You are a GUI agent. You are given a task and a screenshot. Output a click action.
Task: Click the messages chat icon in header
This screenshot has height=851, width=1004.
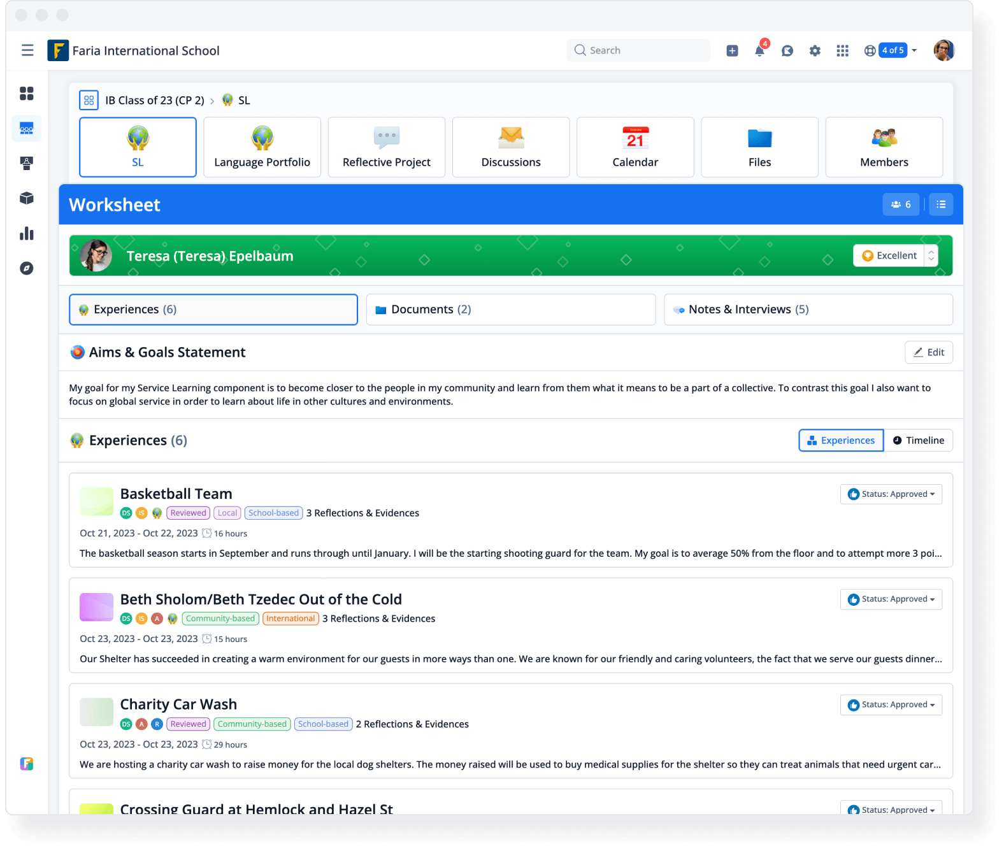(787, 51)
